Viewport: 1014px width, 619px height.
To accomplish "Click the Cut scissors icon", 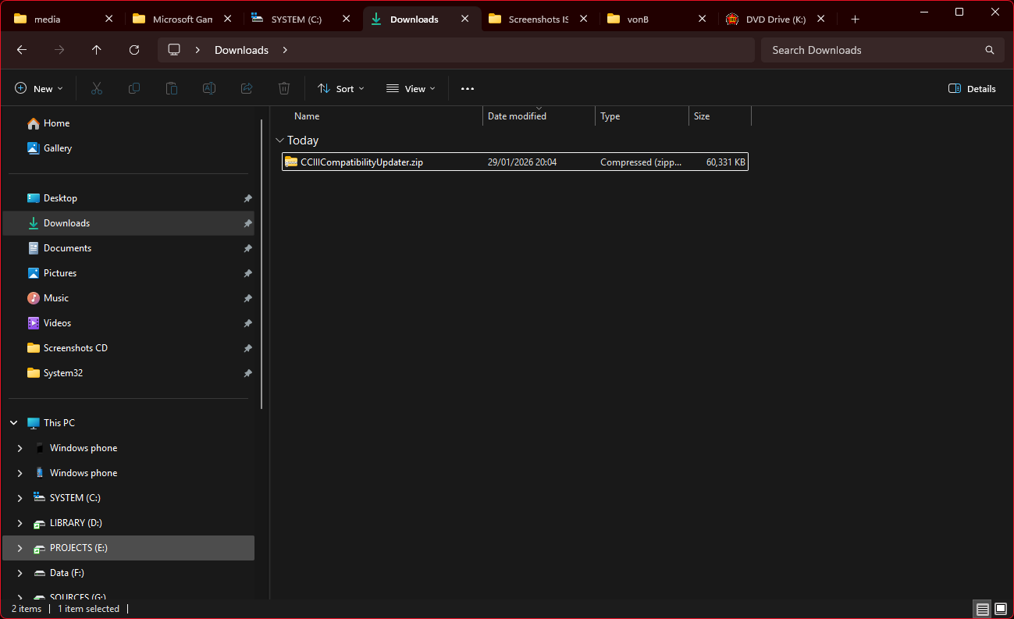I will [97, 89].
